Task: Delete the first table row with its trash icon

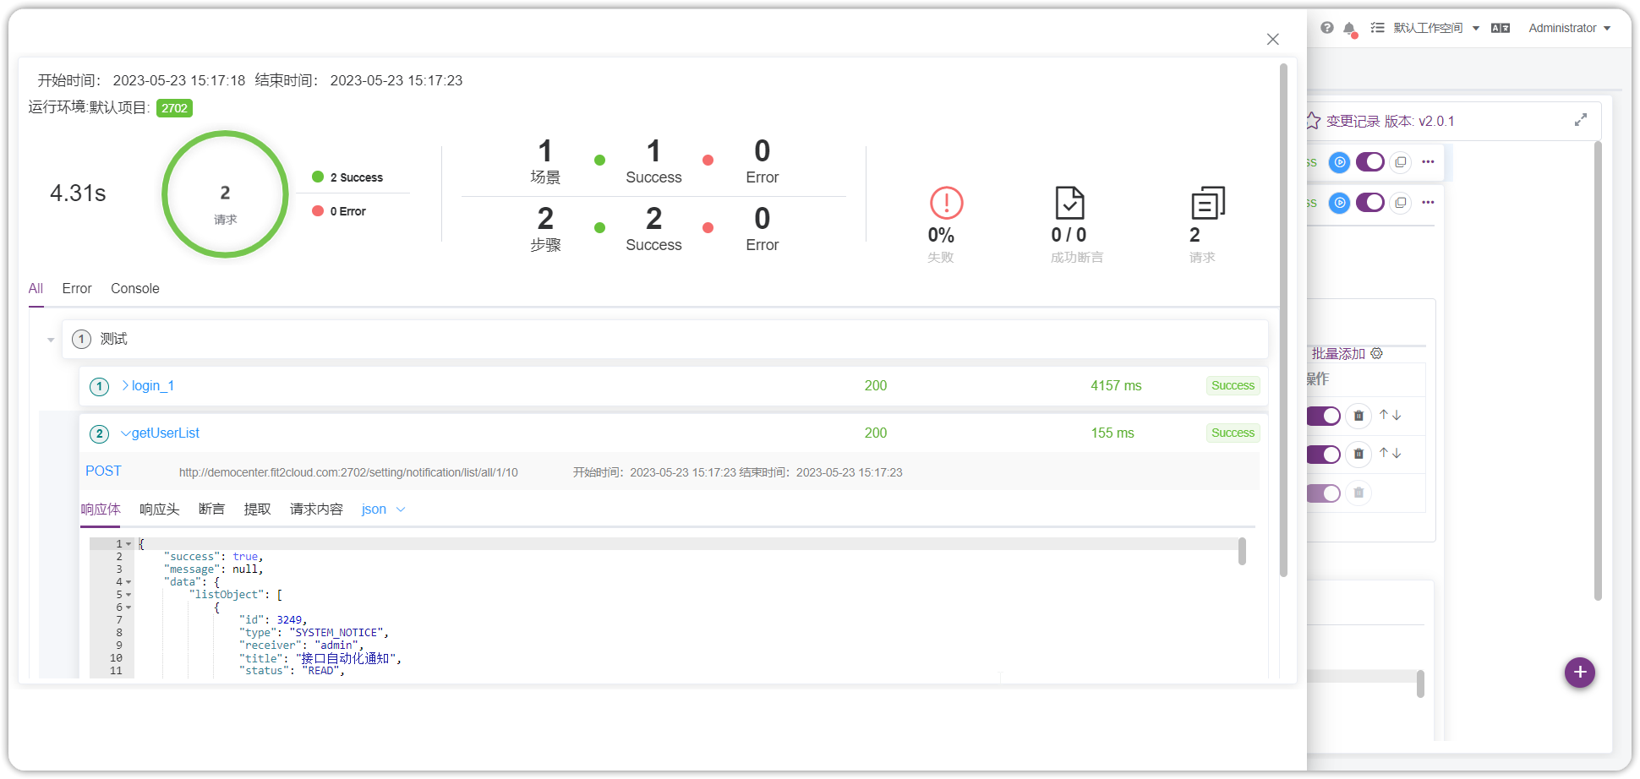Action: tap(1358, 416)
